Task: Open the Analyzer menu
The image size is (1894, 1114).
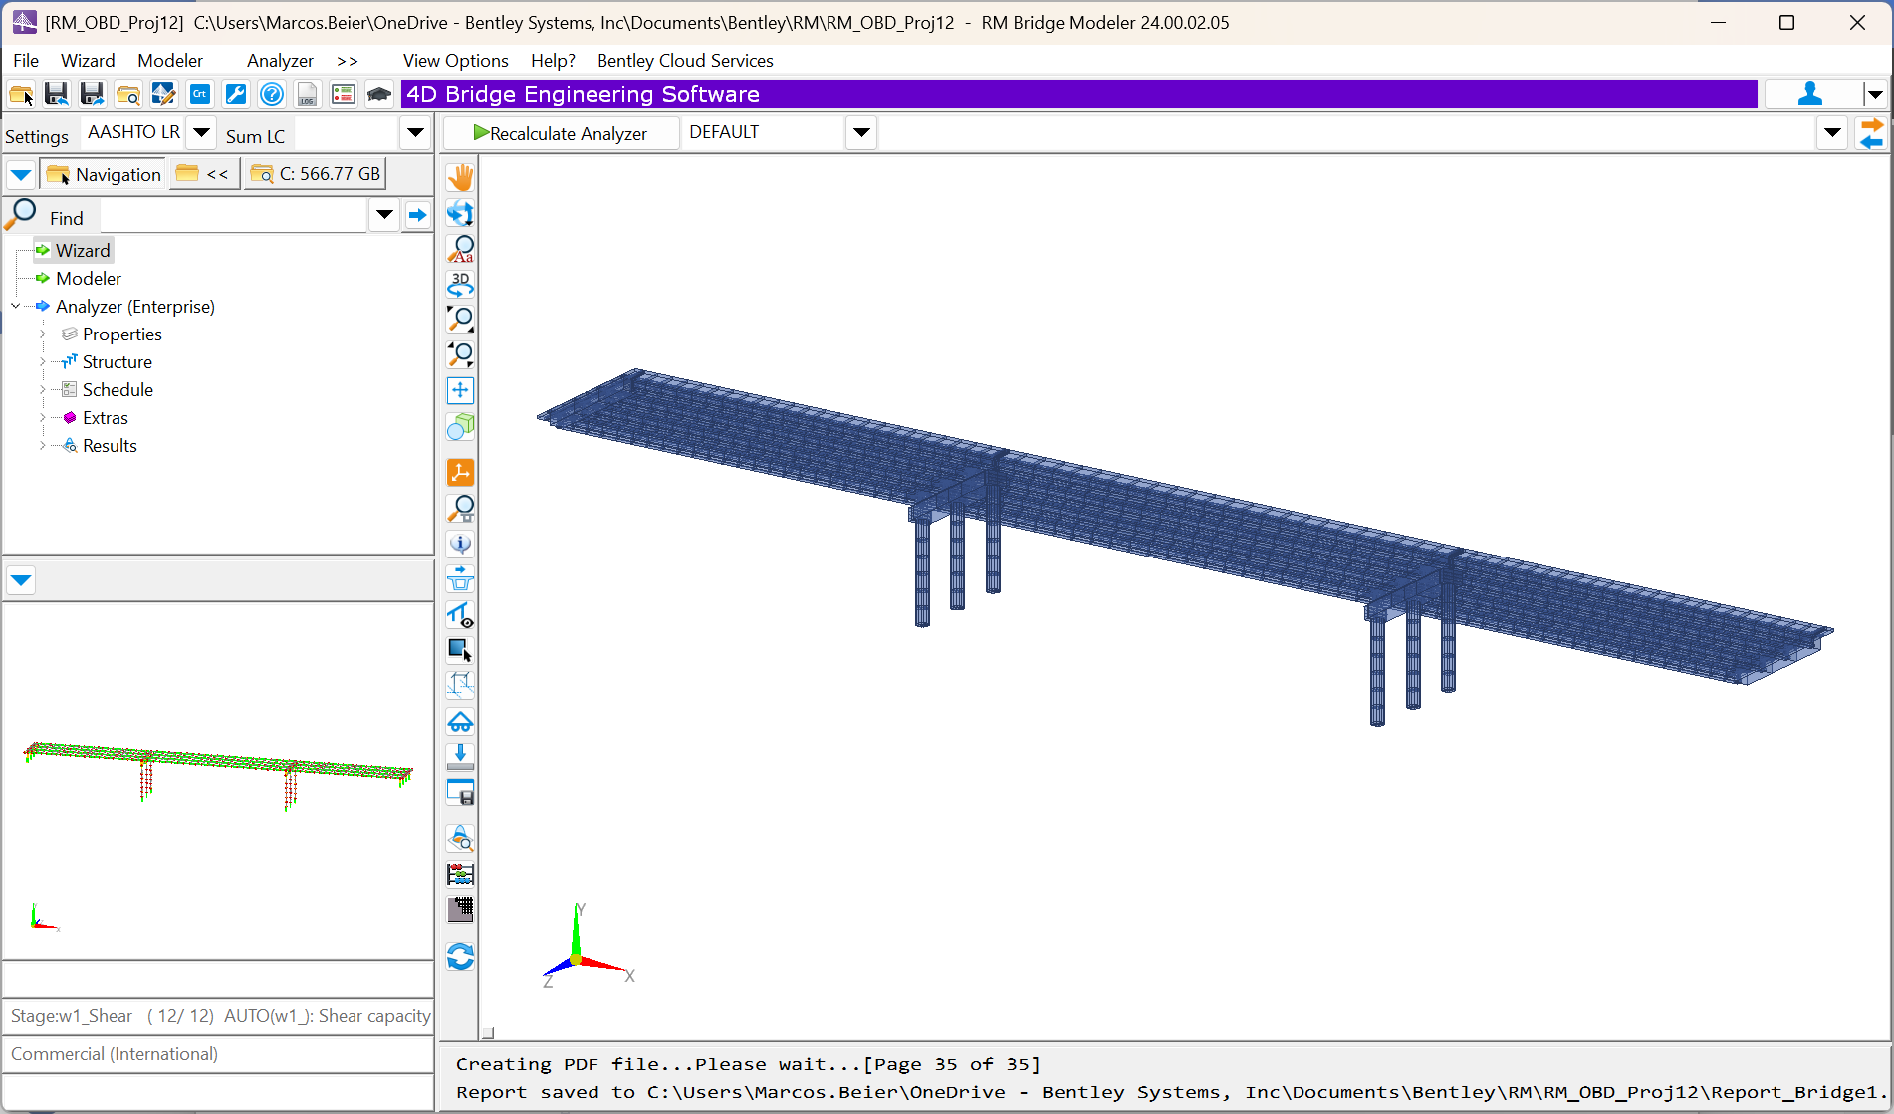Action: 280,61
